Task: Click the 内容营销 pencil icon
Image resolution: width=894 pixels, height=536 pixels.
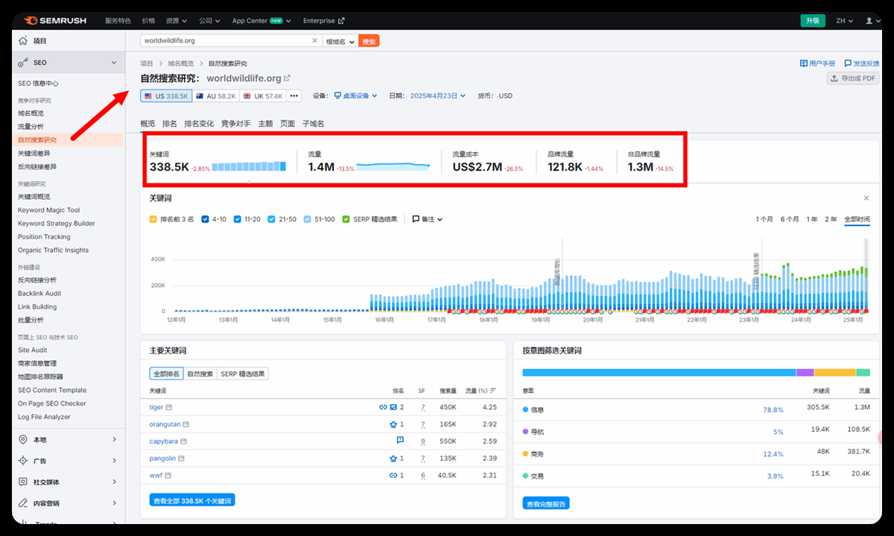Action: (24, 503)
